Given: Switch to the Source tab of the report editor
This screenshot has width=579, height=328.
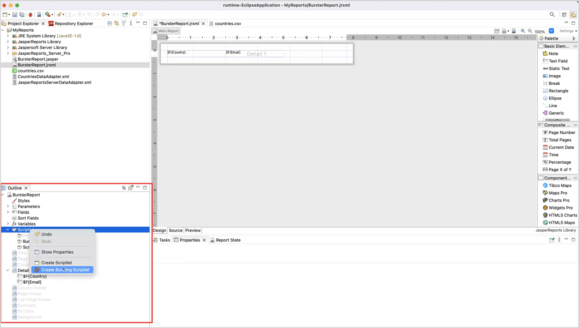Looking at the screenshot, I should [x=175, y=230].
